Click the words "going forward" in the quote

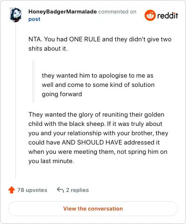(x=62, y=94)
